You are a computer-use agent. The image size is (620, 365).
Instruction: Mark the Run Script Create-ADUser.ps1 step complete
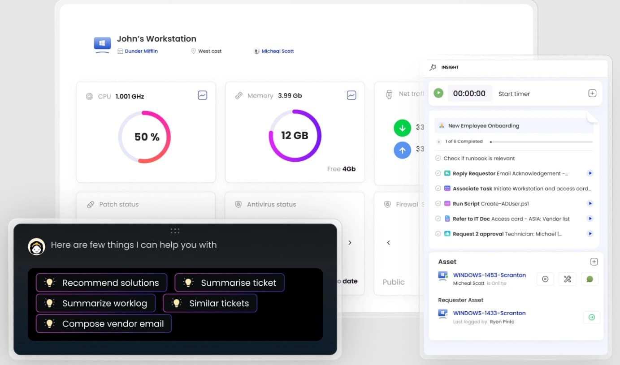pyautogui.click(x=438, y=204)
